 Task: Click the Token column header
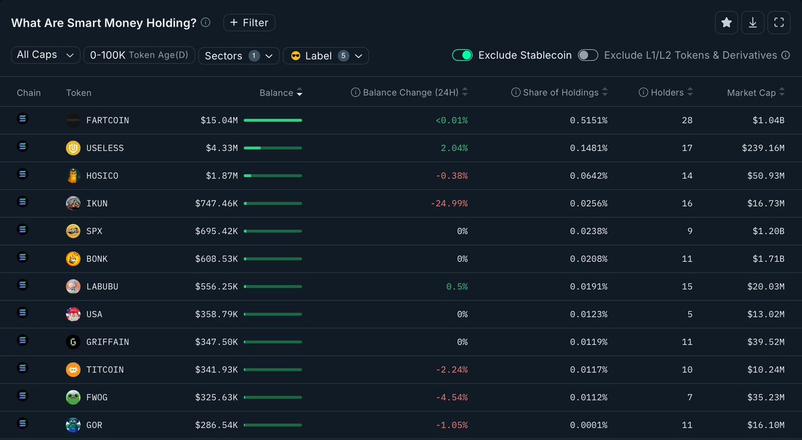click(79, 93)
